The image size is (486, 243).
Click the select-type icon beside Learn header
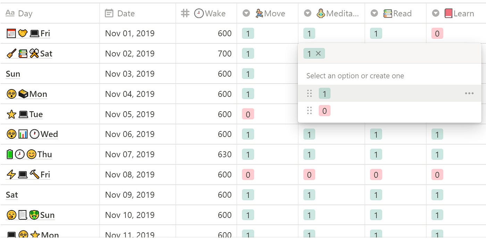pos(436,13)
